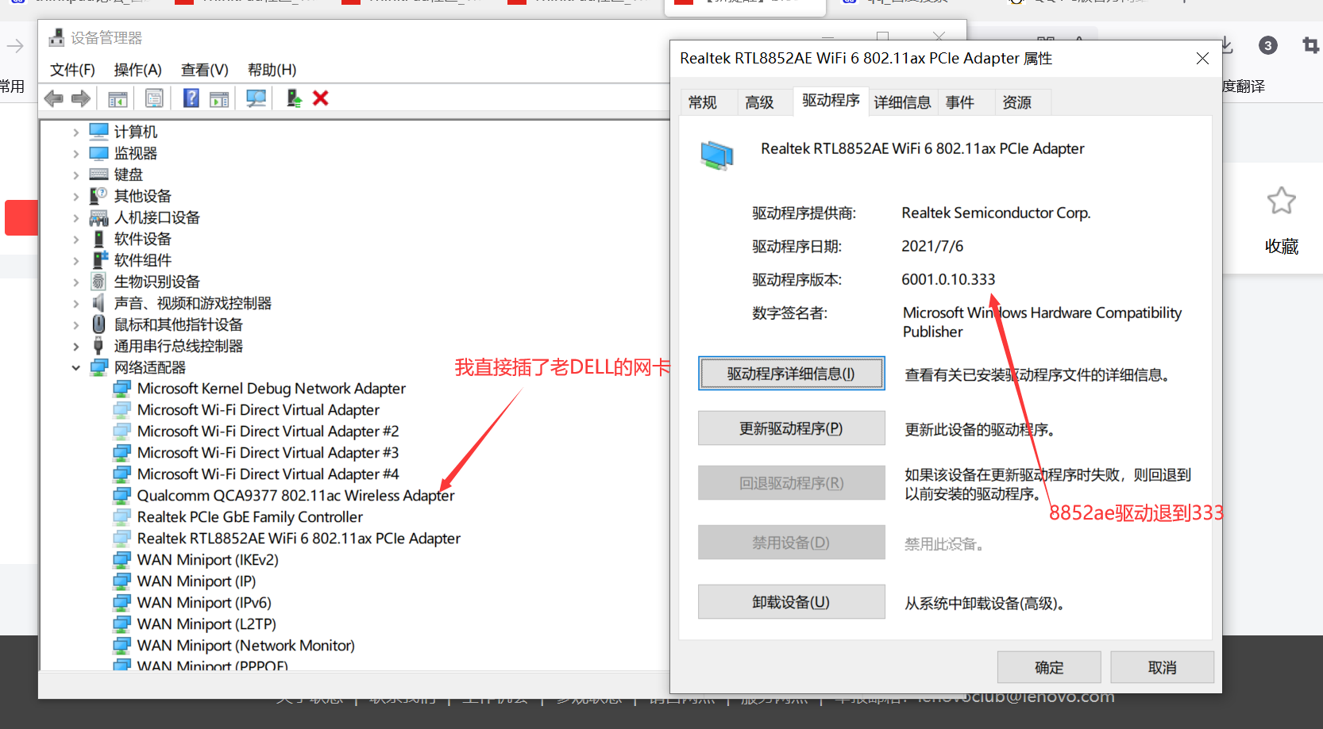Click the Back arrow in Device Manager toolbar

[54, 98]
